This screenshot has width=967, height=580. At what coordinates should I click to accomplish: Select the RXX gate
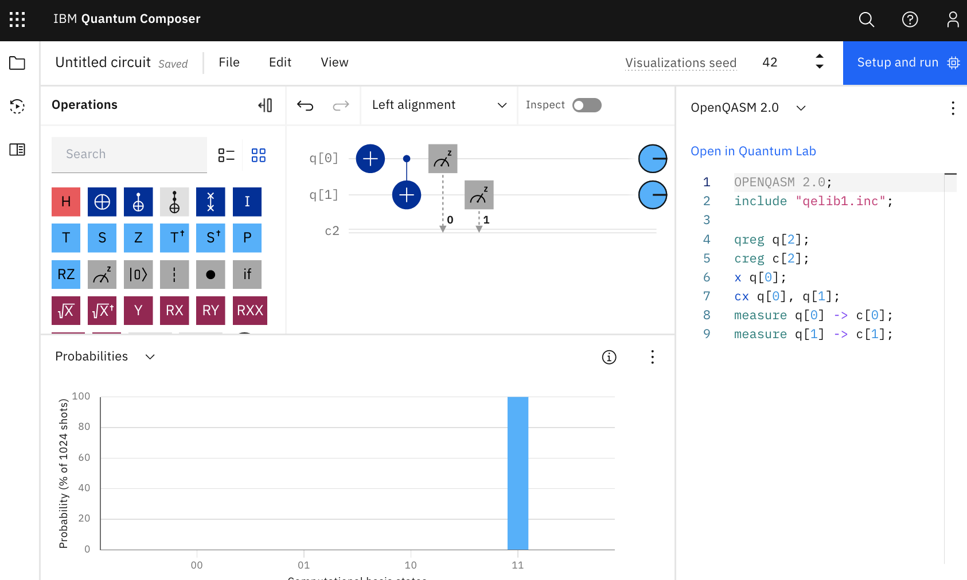point(250,311)
